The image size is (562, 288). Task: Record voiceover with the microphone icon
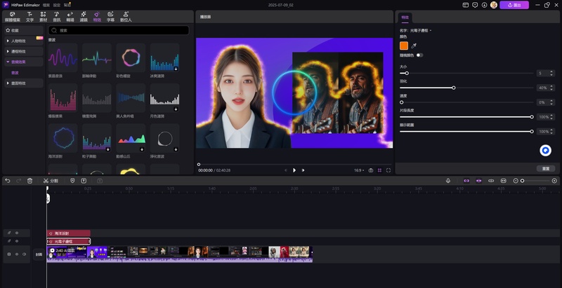click(448, 181)
